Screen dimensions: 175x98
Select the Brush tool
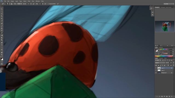2,26
